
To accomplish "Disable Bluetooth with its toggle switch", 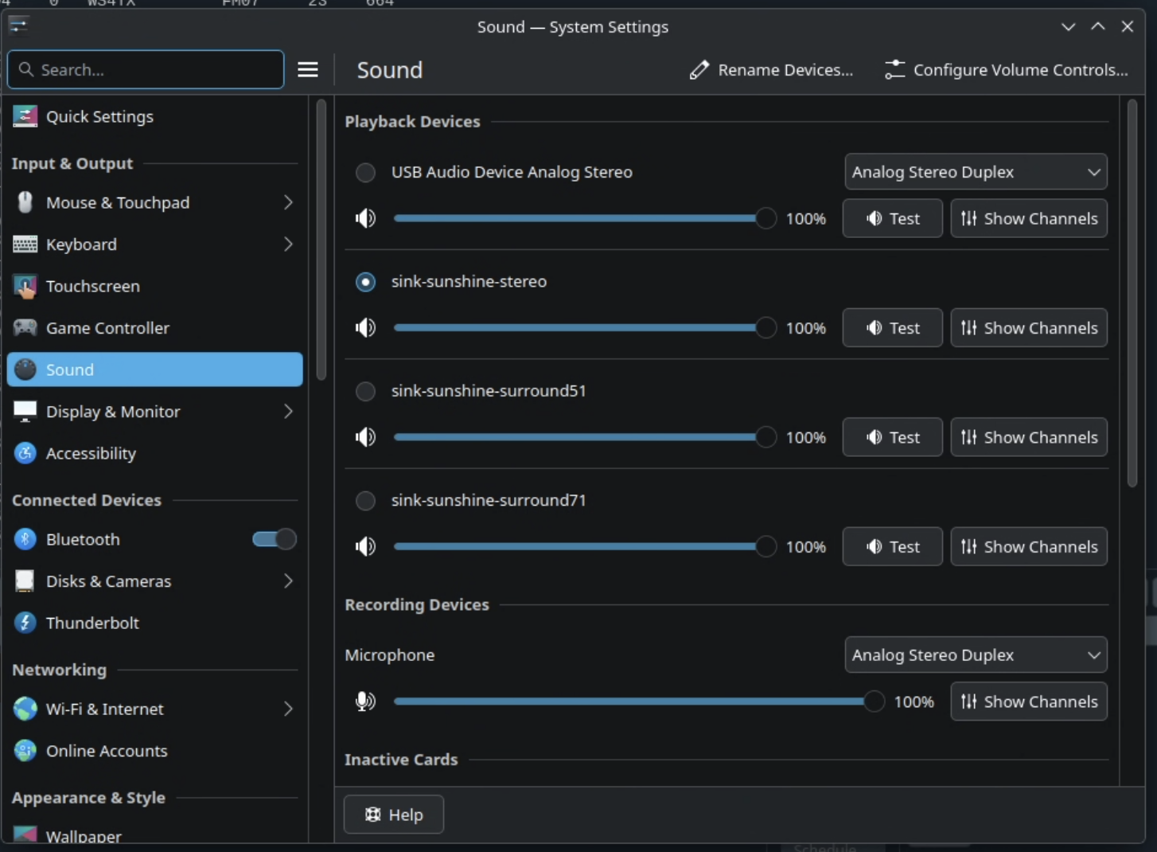I will 273,539.
